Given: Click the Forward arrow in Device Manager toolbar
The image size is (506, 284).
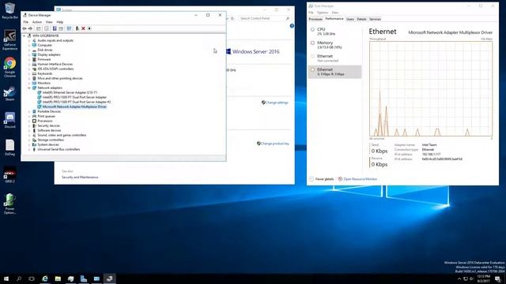Looking at the screenshot, I should coord(30,28).
